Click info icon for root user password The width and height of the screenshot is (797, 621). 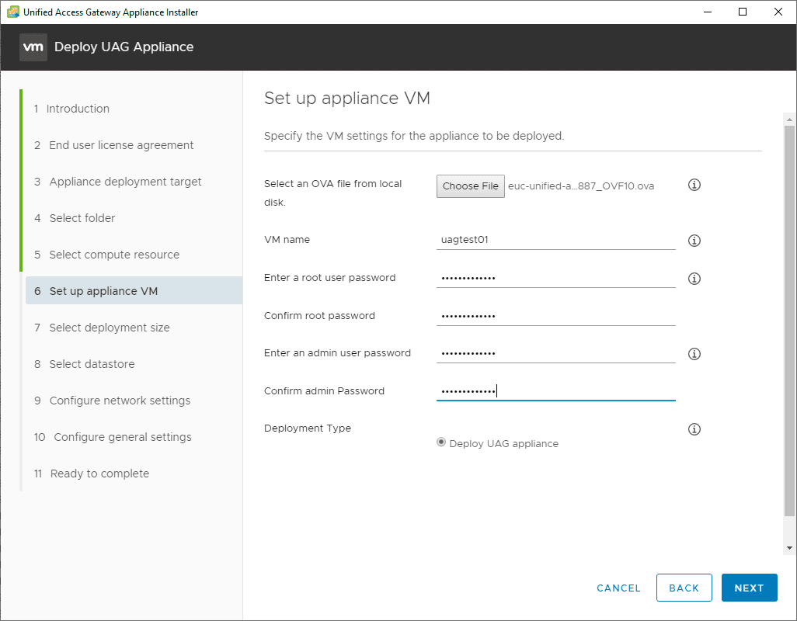click(x=694, y=279)
